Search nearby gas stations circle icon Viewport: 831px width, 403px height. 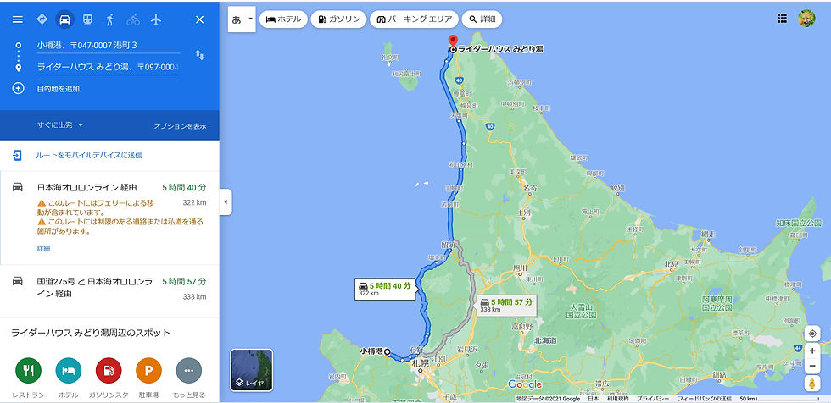(109, 371)
